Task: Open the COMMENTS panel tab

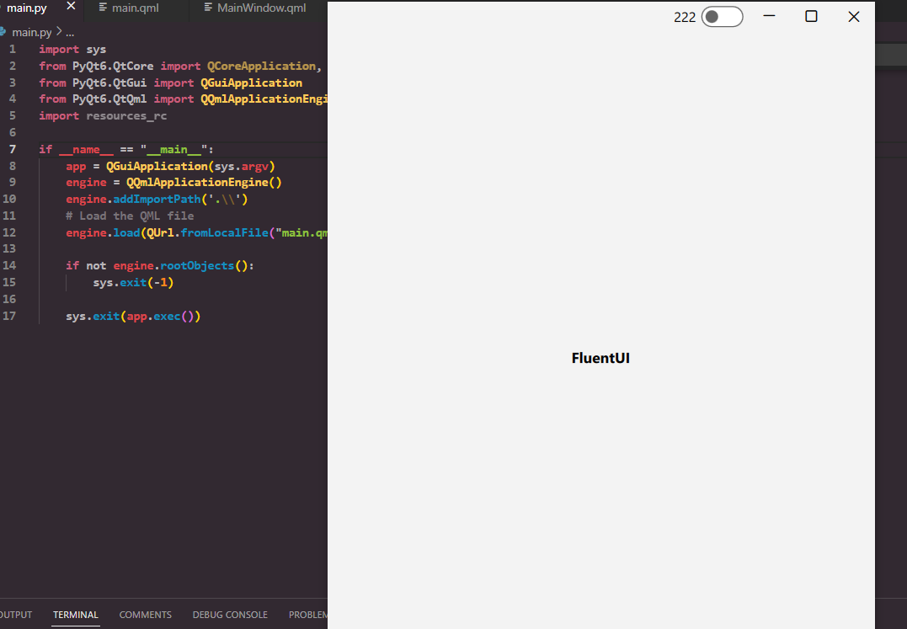Action: [x=145, y=615]
